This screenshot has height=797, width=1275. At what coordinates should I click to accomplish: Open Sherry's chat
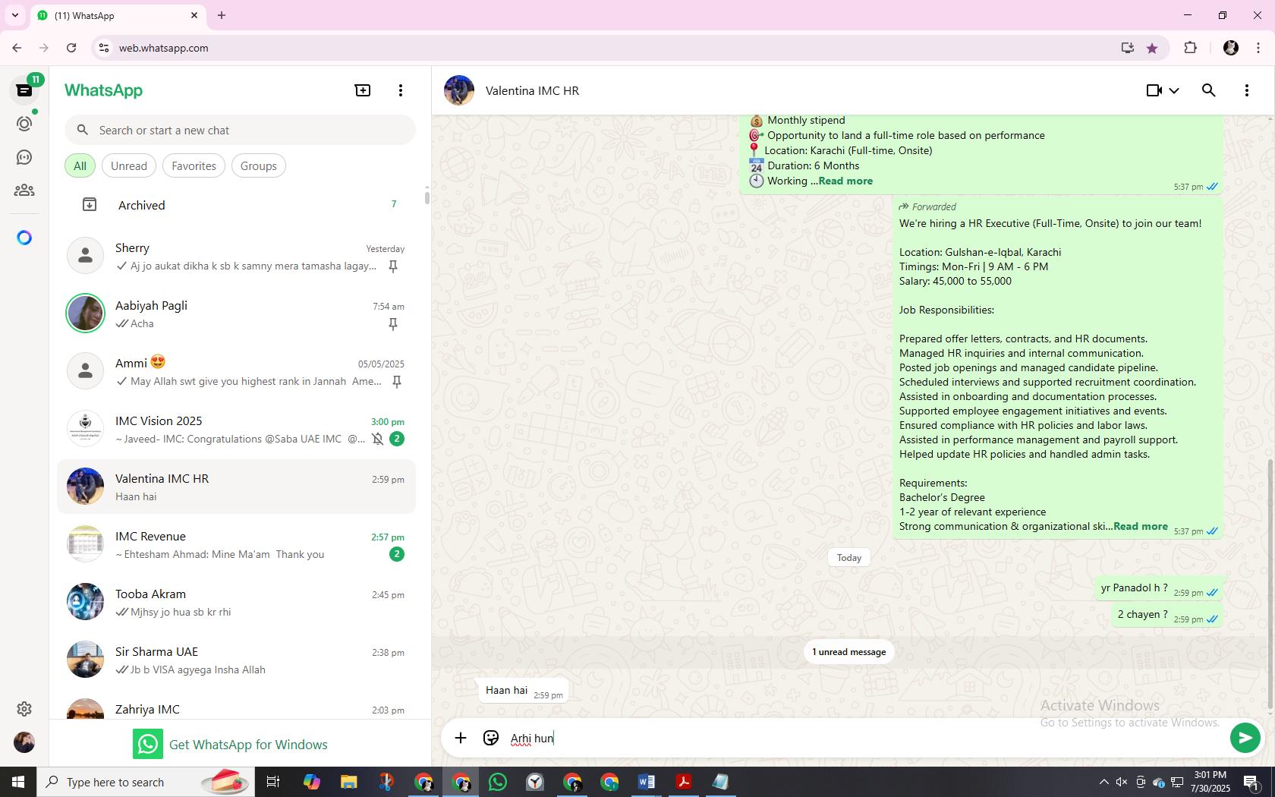(x=237, y=256)
